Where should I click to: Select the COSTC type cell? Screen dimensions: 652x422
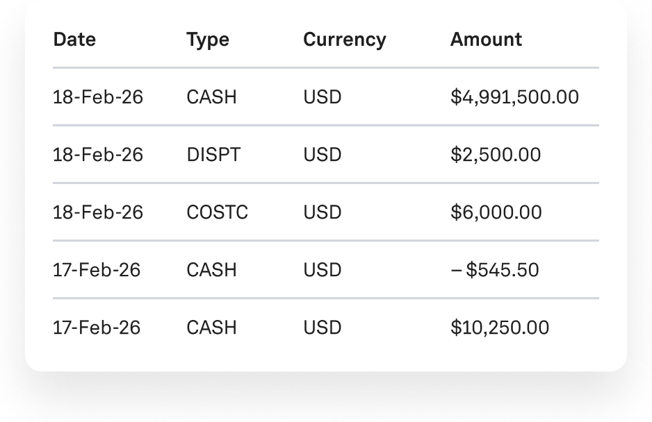coord(217,212)
